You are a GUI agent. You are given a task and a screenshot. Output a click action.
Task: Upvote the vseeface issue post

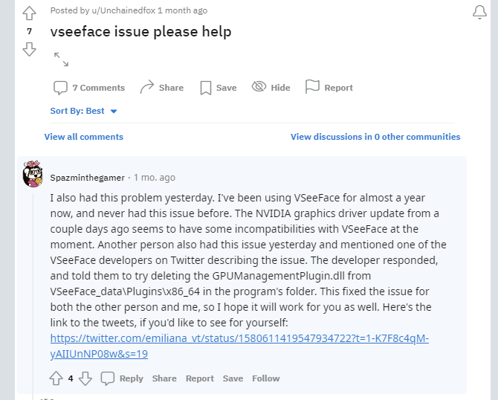(29, 13)
